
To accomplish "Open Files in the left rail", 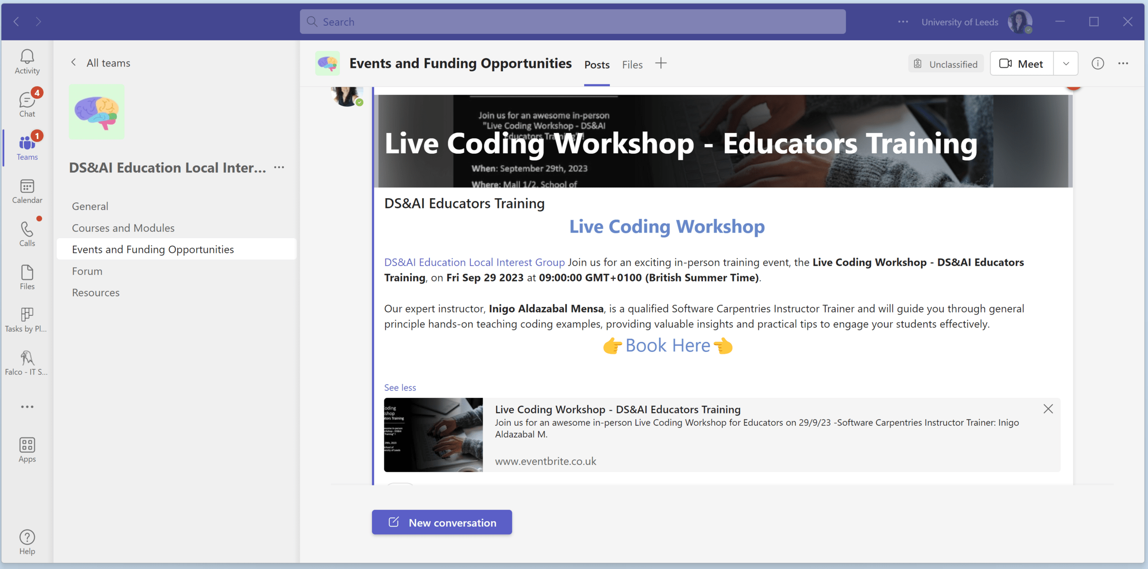I will [27, 277].
